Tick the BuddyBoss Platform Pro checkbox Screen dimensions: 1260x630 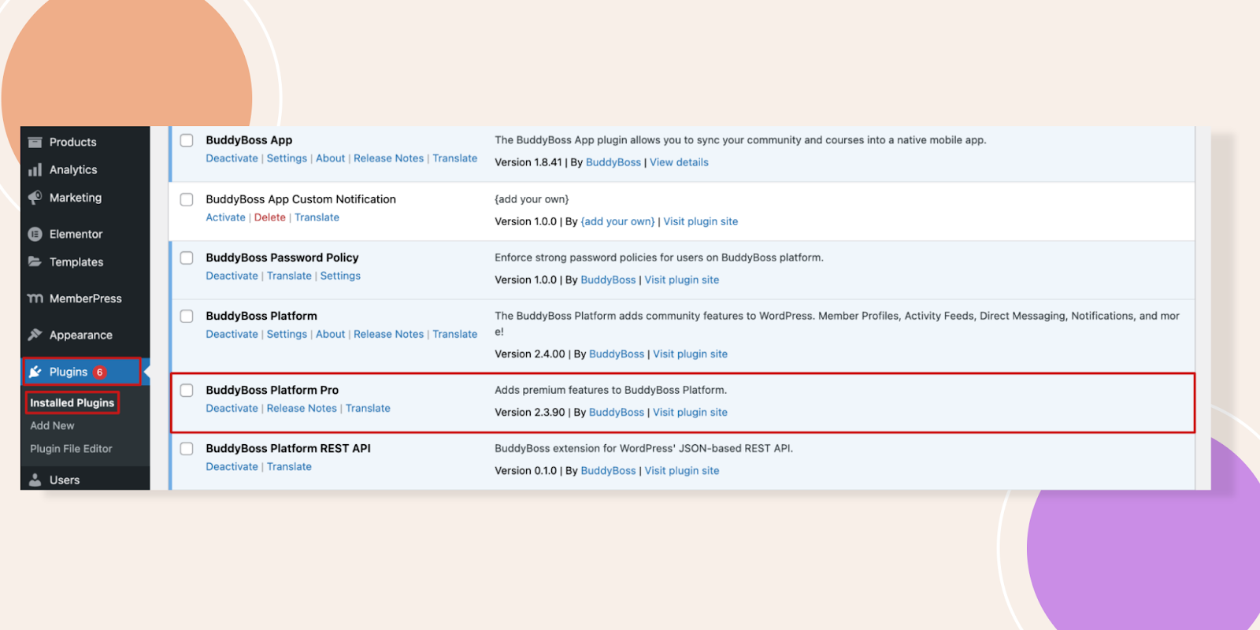pyautogui.click(x=187, y=390)
